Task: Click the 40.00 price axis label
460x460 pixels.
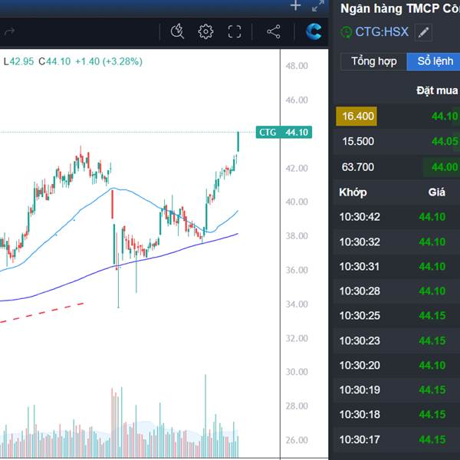Action: pos(297,202)
